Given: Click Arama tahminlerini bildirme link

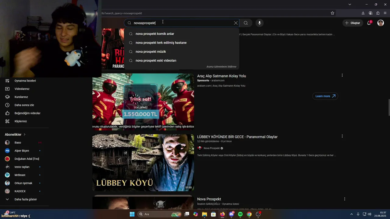Looking at the screenshot, I should [221, 67].
